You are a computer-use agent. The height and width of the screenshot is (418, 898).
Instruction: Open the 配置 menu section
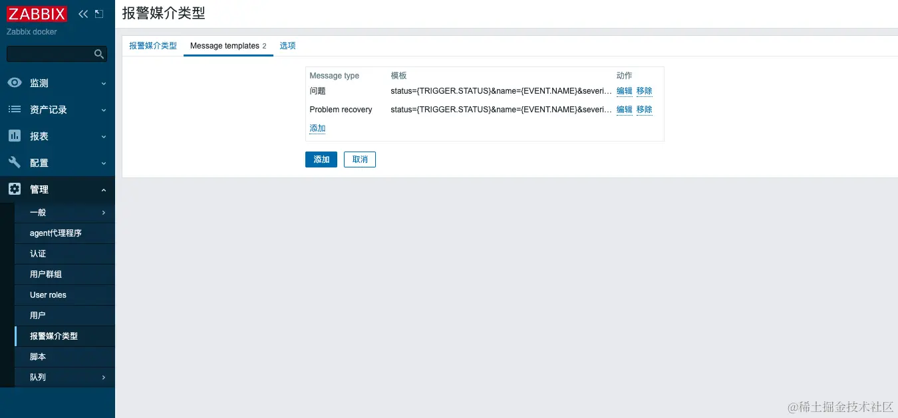pyautogui.click(x=57, y=163)
